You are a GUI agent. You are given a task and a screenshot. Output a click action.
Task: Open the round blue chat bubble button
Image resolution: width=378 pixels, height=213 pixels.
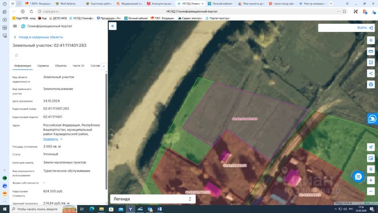pyautogui.click(x=358, y=177)
